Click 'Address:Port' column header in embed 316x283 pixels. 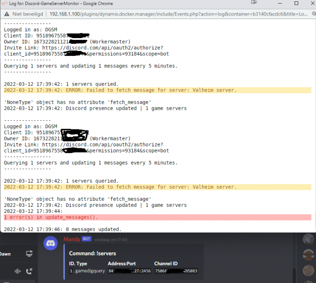click(x=122, y=263)
